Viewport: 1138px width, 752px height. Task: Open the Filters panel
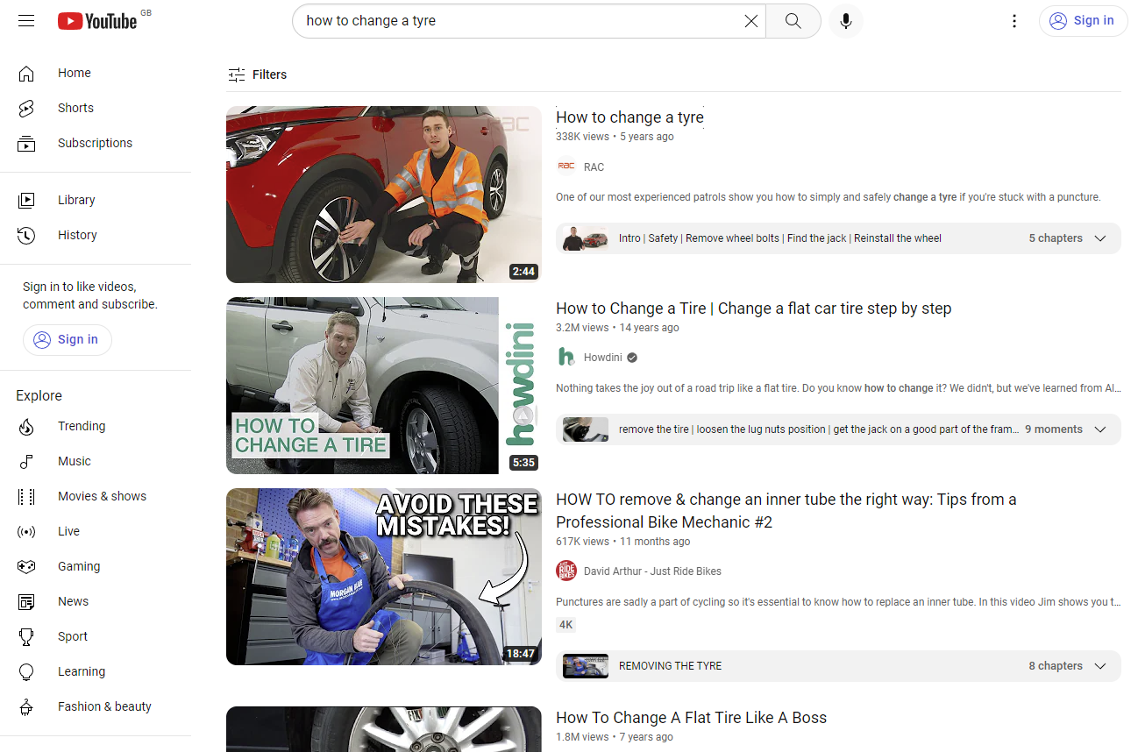point(257,74)
